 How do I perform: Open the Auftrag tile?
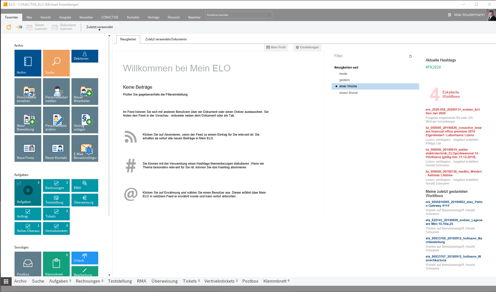[x=28, y=214]
